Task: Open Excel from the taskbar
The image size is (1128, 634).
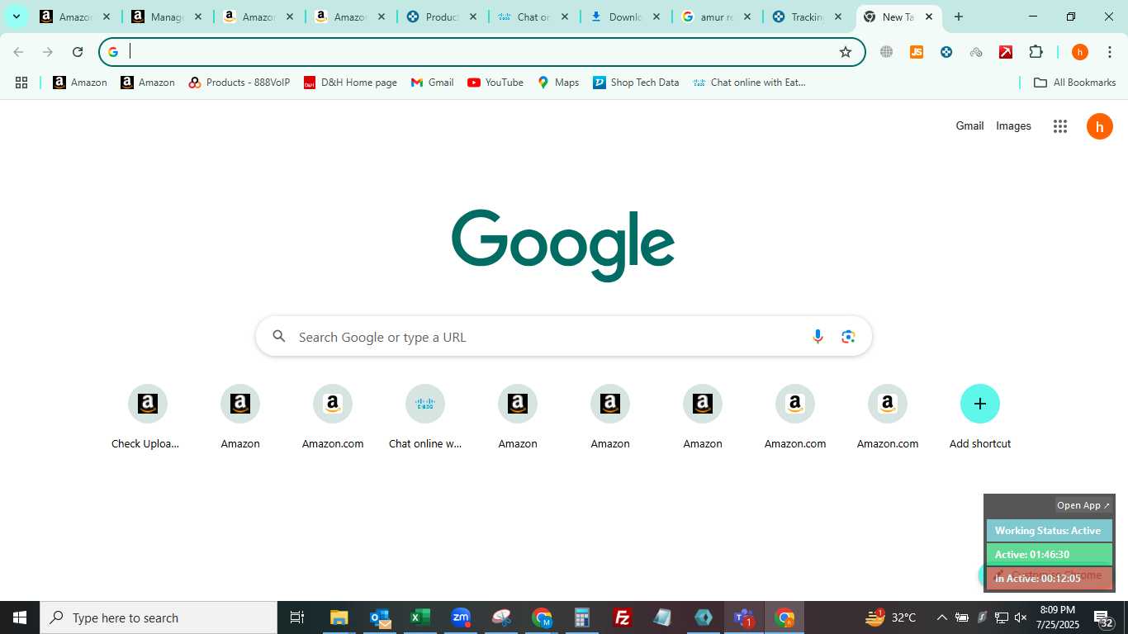Action: click(420, 617)
